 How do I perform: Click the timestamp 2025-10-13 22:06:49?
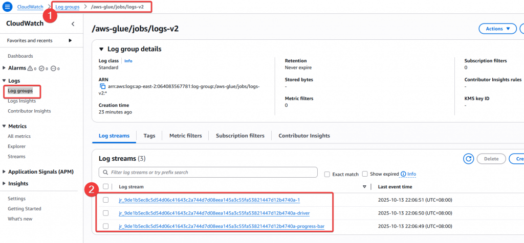414,226
